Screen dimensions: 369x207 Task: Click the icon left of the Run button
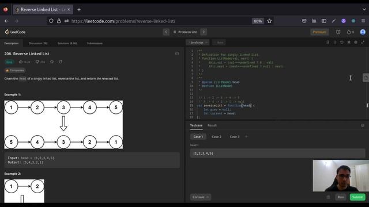328,197
